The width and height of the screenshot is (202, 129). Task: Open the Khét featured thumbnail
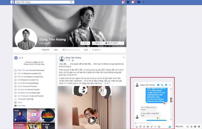point(48,115)
